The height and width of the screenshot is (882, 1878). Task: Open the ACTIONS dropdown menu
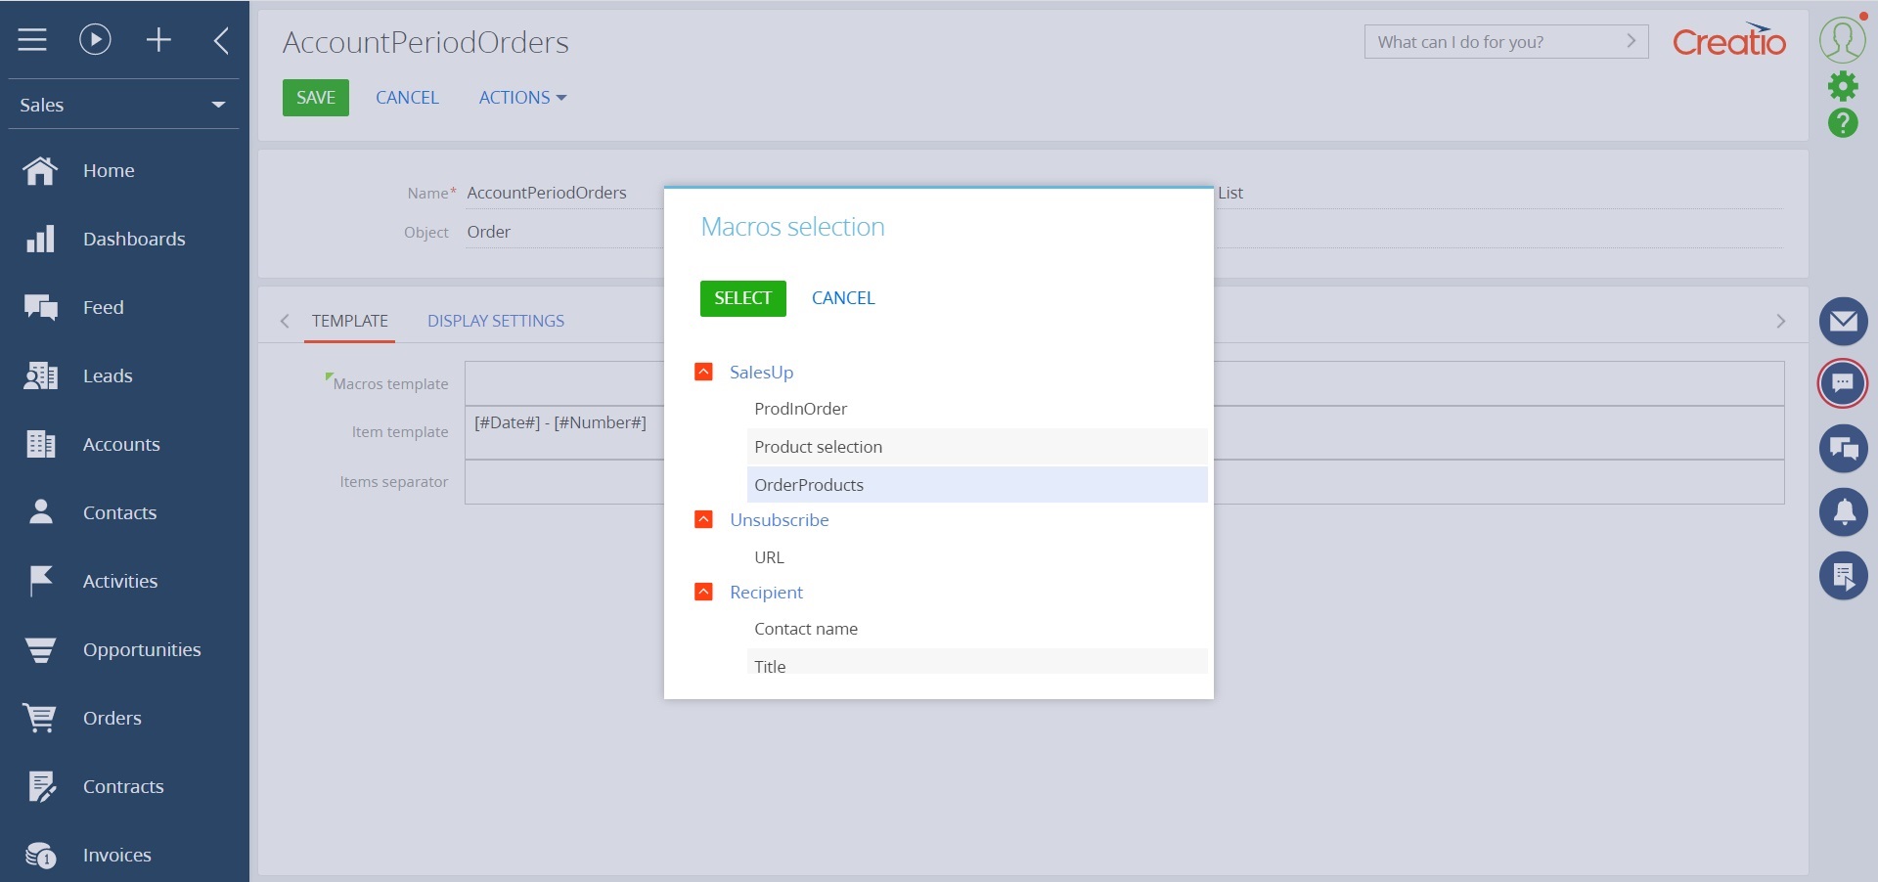[521, 97]
